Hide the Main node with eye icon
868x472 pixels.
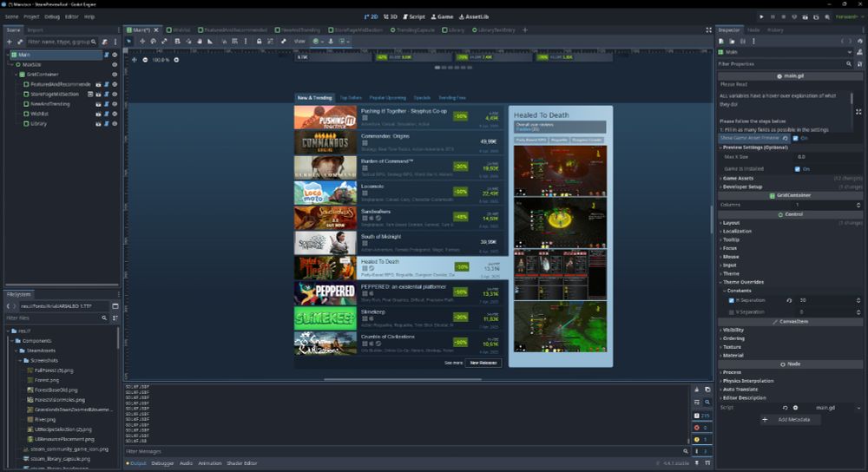pos(115,55)
